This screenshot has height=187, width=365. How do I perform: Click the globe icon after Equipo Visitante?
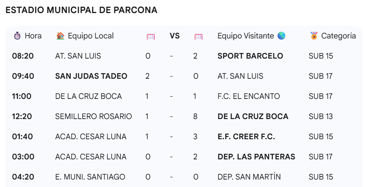pos(281,36)
